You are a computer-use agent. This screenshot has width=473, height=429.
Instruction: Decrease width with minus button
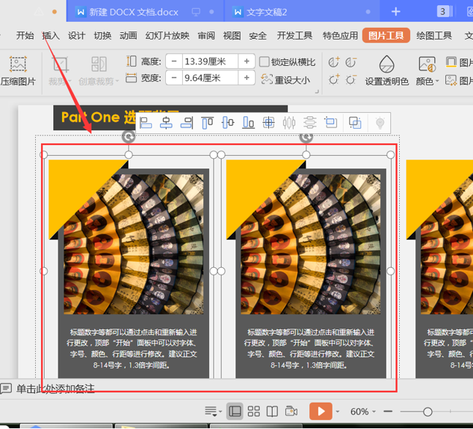174,78
